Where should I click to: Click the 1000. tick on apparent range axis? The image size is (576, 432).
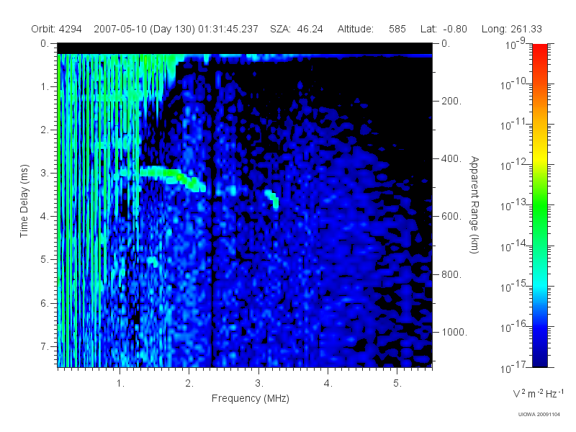[x=454, y=332]
